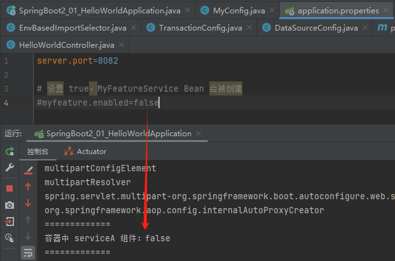Place cursor on server.port=8082 line
The height and width of the screenshot is (261, 395).
pyautogui.click(x=78, y=60)
